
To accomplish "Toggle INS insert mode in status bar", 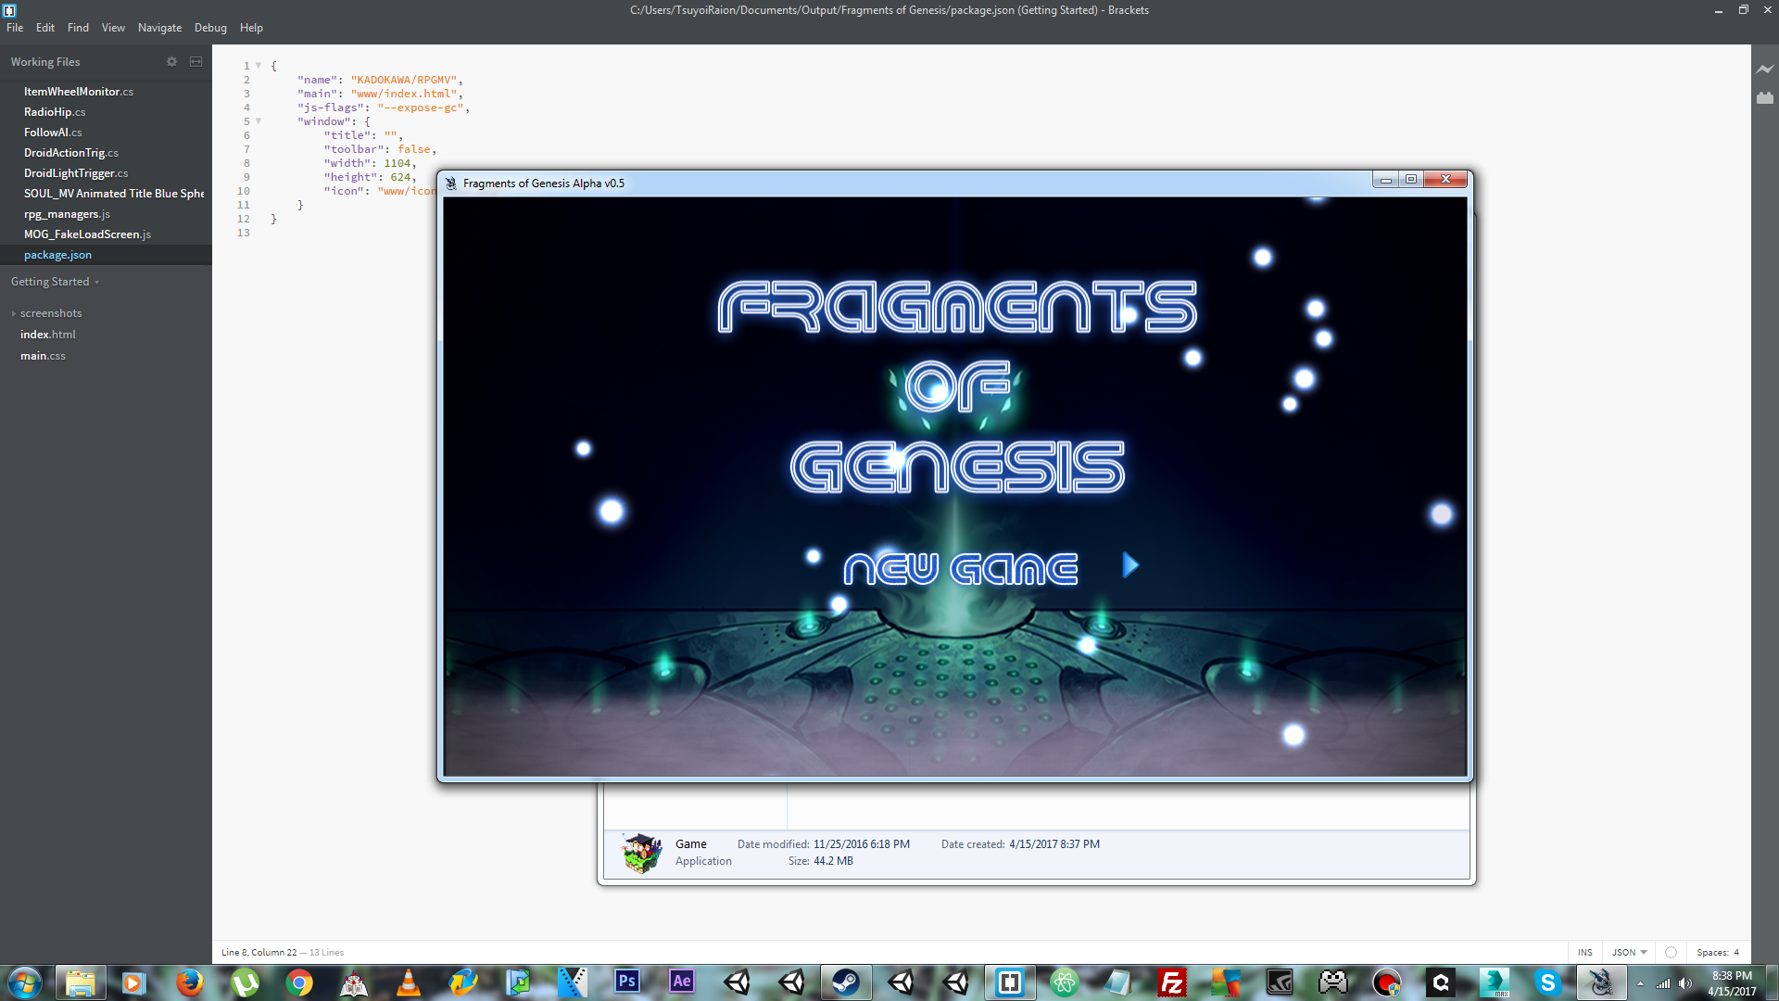I will click(1585, 952).
